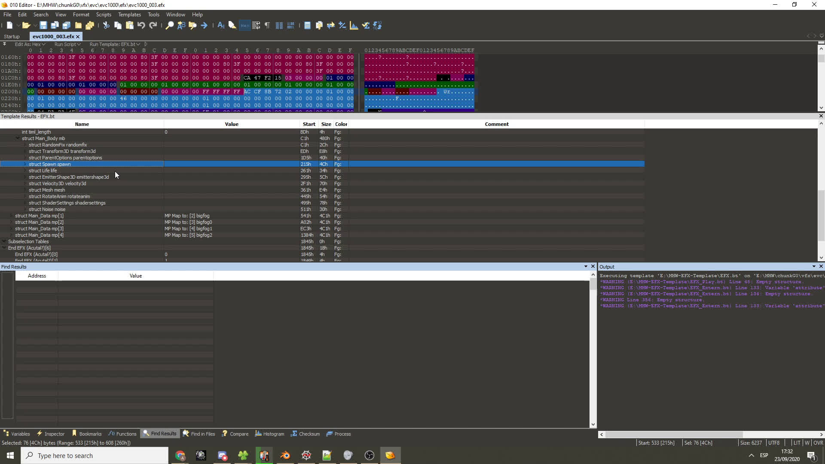Open the Calculator tool icon
825x464 pixels.
click(307, 25)
